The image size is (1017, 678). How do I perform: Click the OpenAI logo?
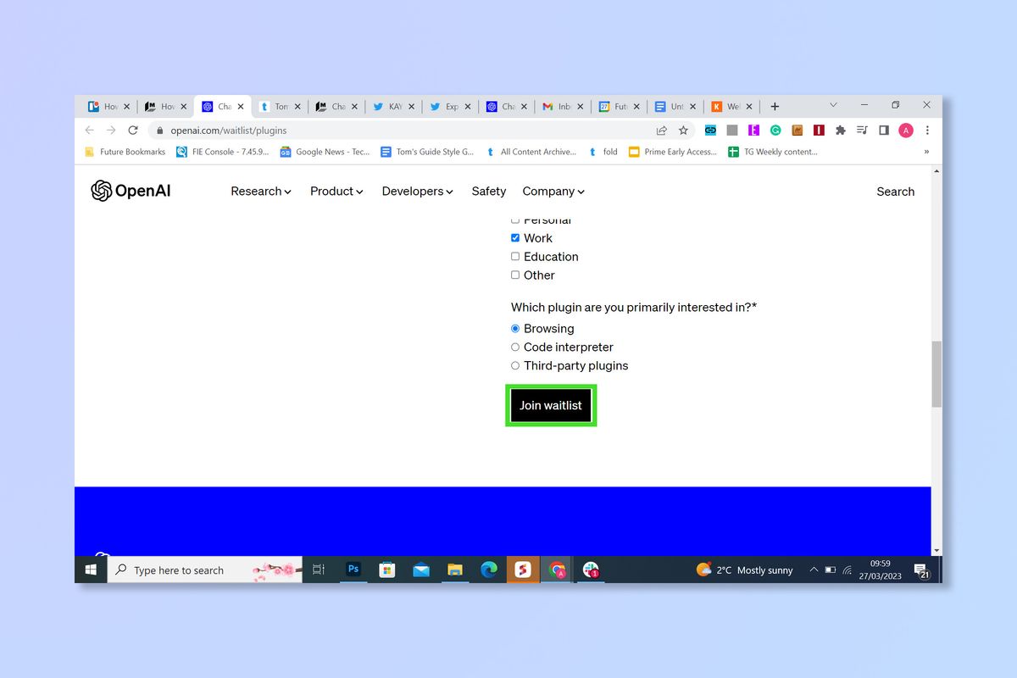[x=130, y=191]
